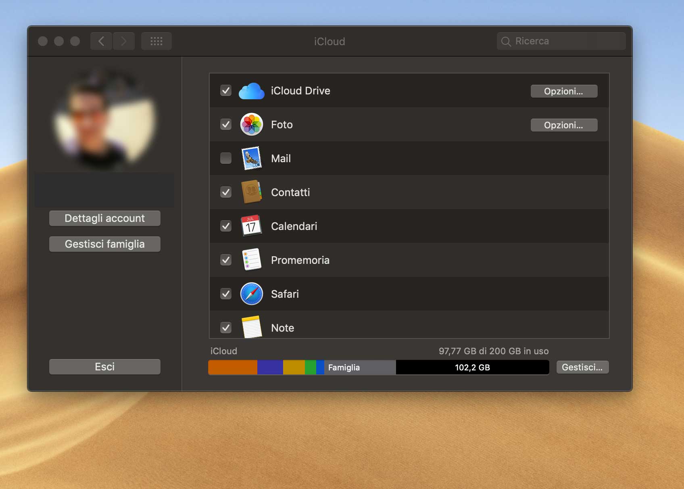Uncheck the Calendari checkbox

tap(226, 226)
